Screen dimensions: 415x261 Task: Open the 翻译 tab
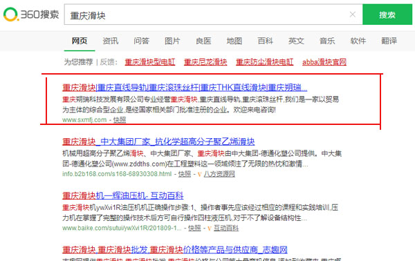tap(389, 41)
